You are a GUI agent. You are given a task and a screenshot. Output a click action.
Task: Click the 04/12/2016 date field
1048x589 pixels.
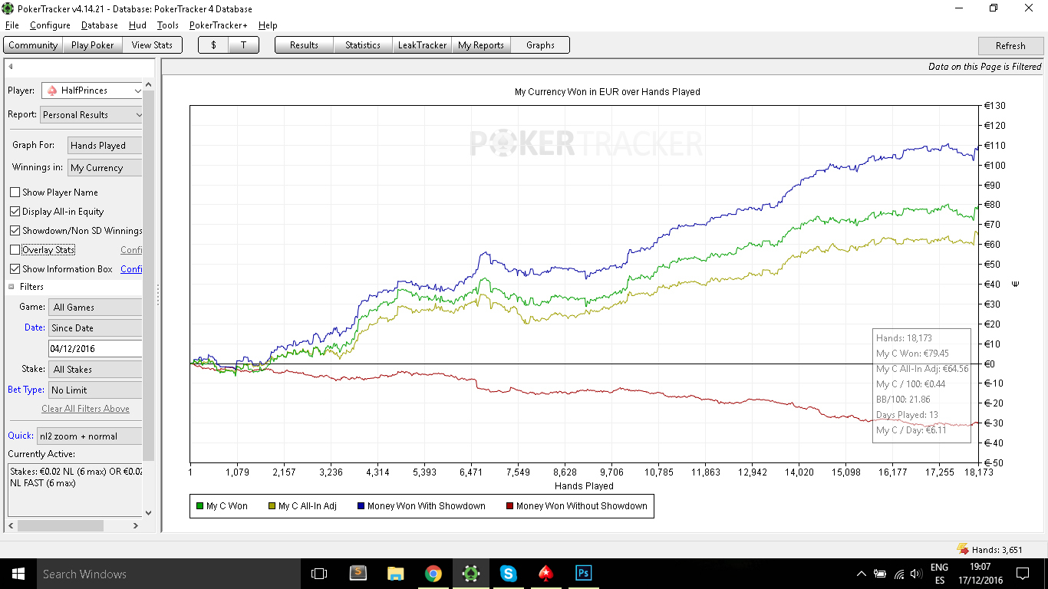(95, 349)
